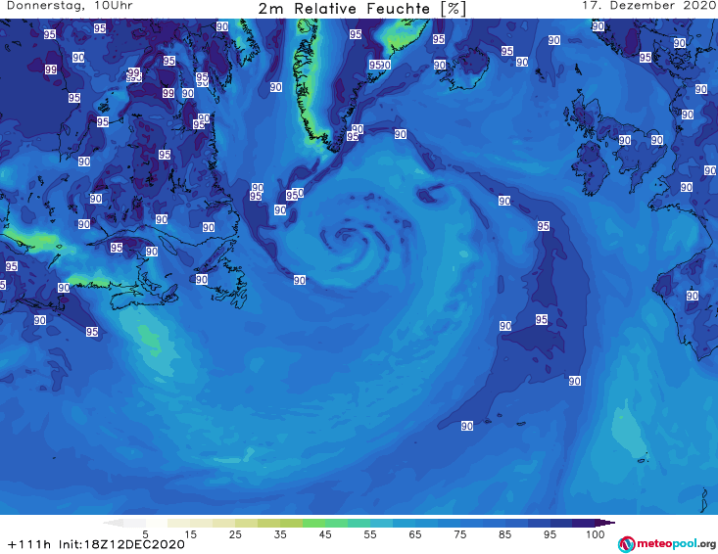Click the colorbar tick label "55"

point(370,534)
